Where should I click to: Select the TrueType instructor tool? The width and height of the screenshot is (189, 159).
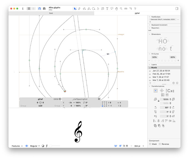pos(135,9)
